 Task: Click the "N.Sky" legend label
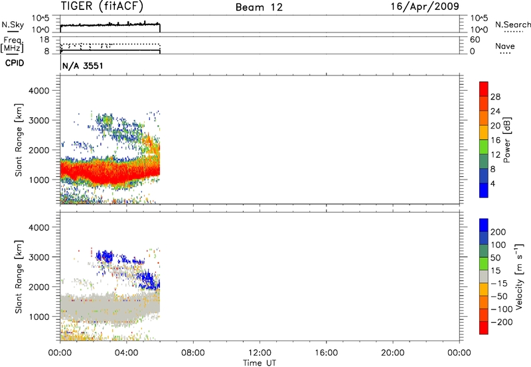13,25
